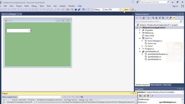Click the search magnifier in Solution Explorer
The image size is (185, 104).
coord(181,21)
